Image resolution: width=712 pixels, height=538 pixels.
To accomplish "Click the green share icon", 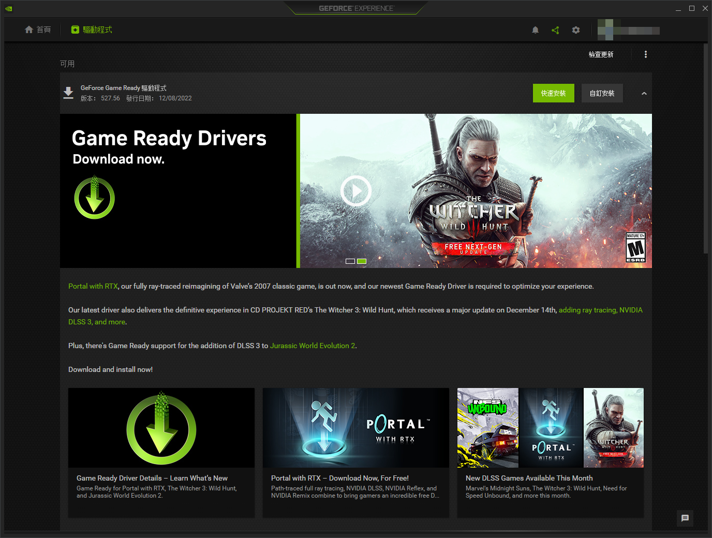I will 555,30.
